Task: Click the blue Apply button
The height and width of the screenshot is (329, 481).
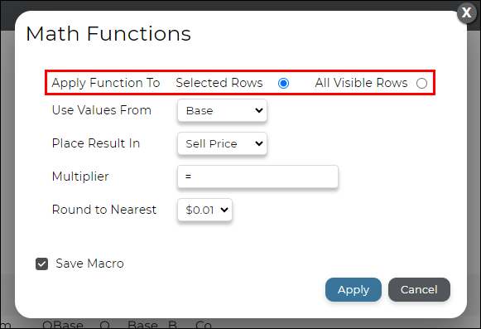Action: tap(354, 290)
